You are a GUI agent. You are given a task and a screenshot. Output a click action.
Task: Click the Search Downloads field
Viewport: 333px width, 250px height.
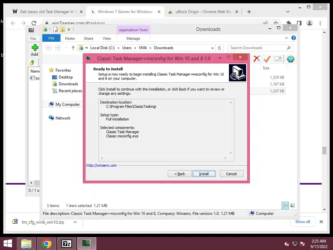tap(260, 48)
